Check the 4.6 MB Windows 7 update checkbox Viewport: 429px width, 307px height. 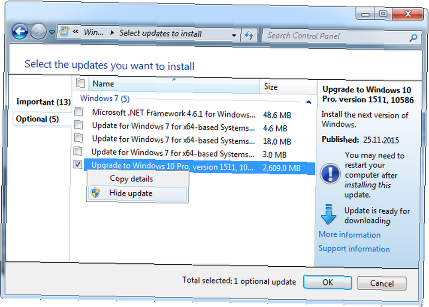(79, 125)
